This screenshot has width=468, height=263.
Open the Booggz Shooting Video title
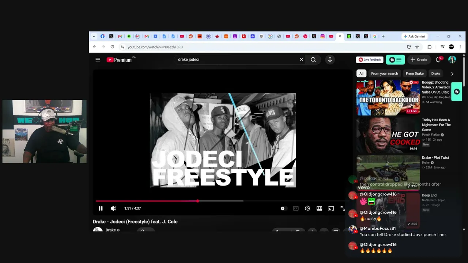point(436,87)
